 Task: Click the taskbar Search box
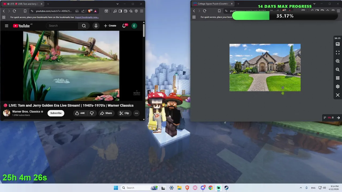pos(139,188)
